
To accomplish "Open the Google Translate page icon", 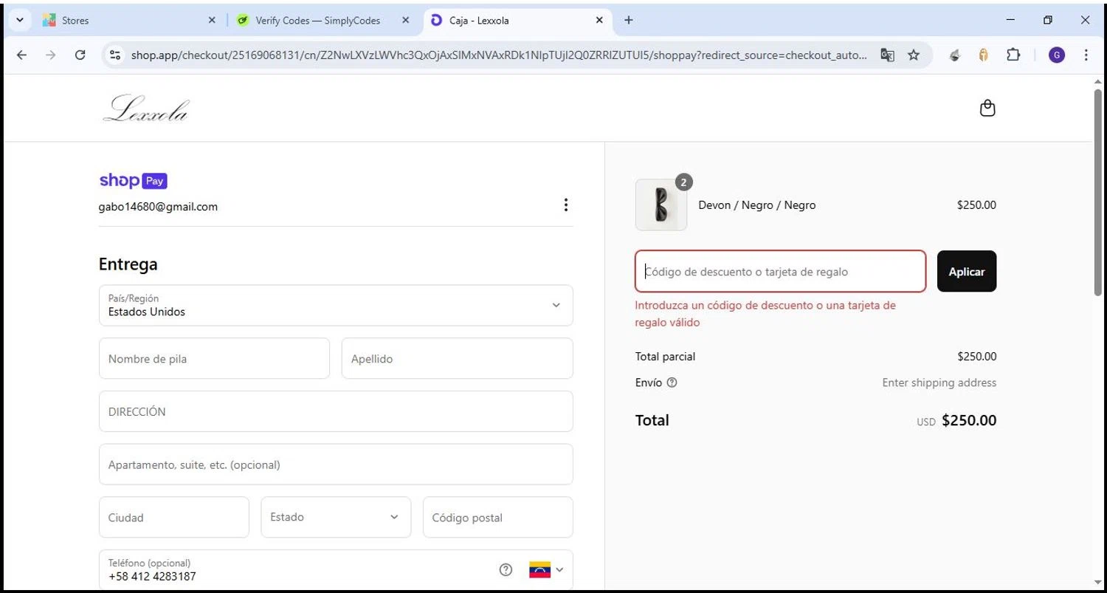I will pos(887,55).
